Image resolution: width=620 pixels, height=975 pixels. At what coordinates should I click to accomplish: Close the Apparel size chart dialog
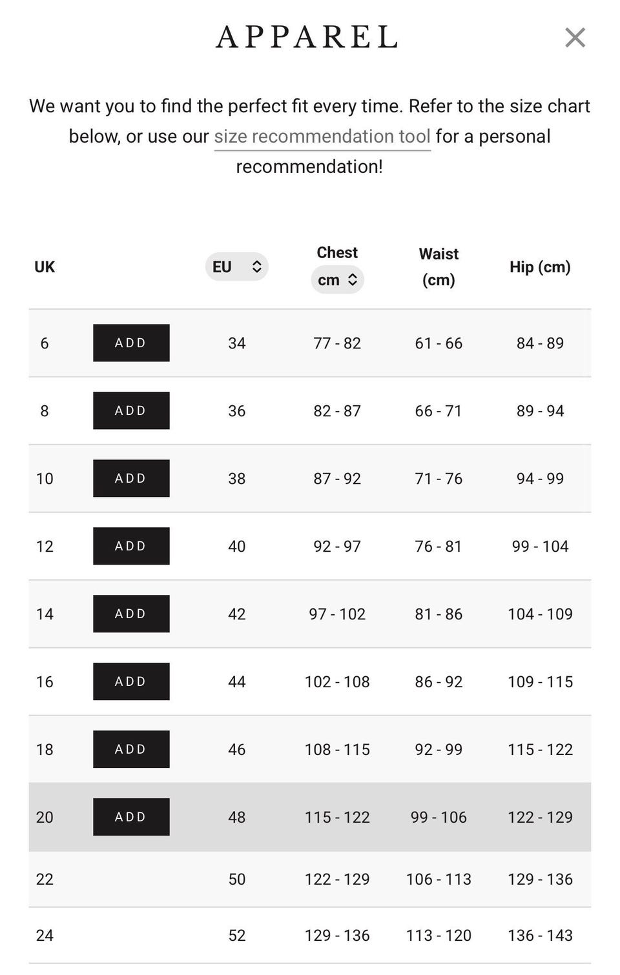(575, 37)
